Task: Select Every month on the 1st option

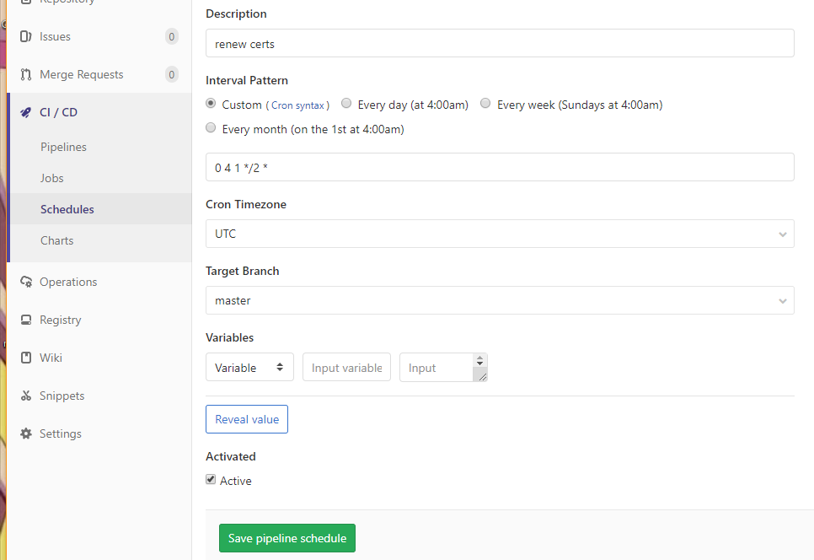Action: [211, 128]
